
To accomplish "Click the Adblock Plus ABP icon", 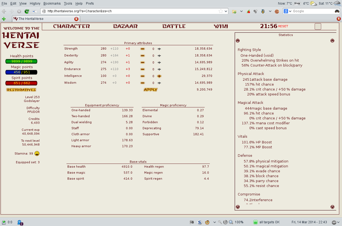I will point(334,222).
